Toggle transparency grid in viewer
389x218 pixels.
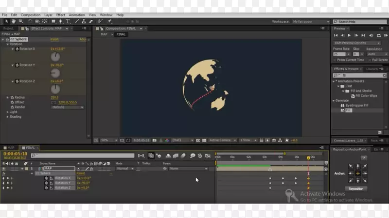point(204,140)
